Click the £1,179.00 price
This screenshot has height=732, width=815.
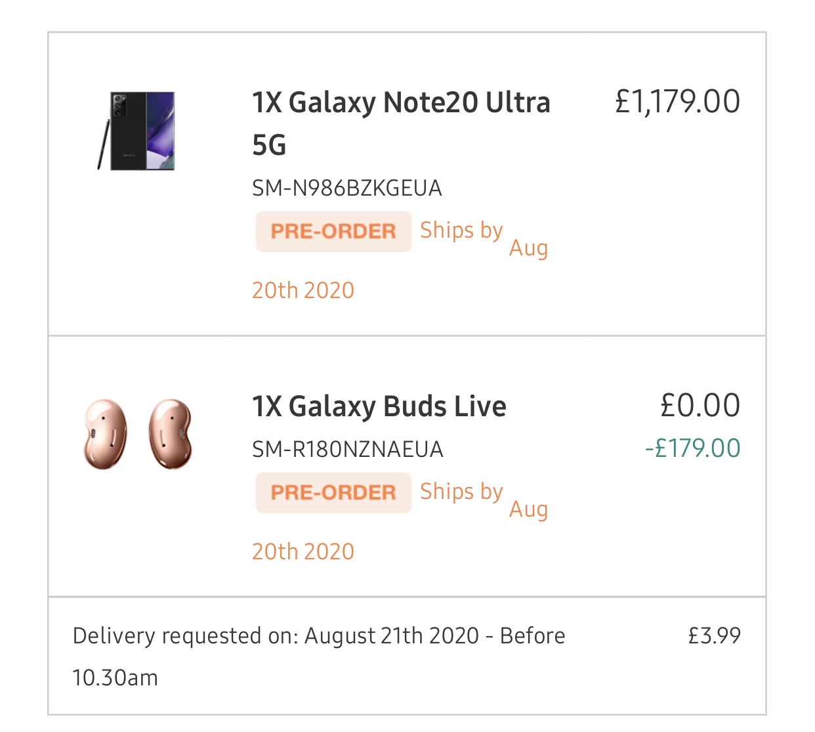coord(677,102)
